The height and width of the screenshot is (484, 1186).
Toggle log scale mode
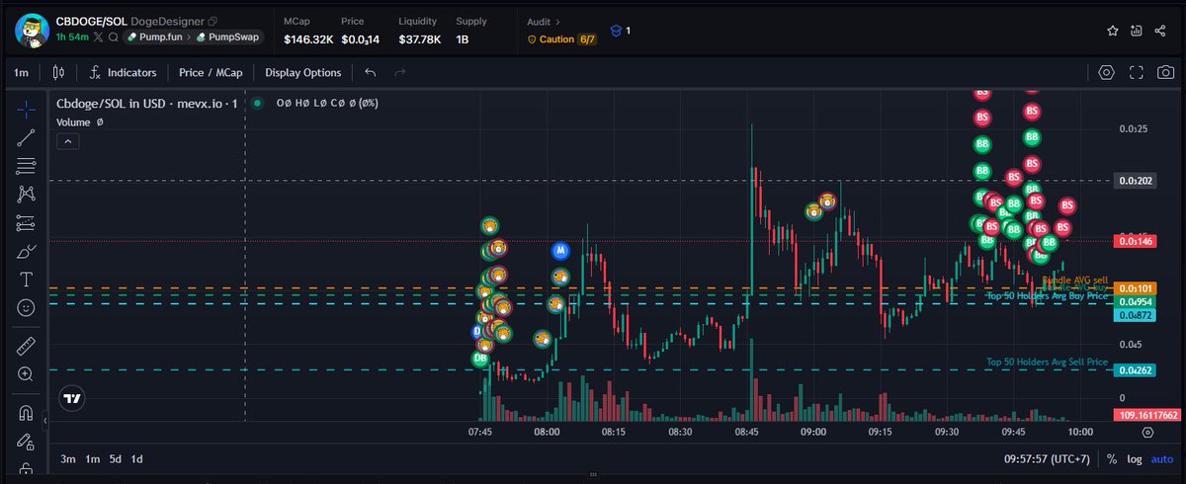tap(1134, 458)
